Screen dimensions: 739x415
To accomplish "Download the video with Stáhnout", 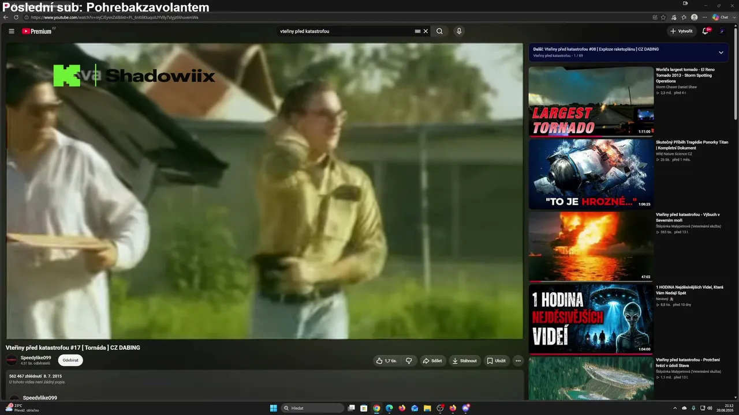I will (x=465, y=361).
